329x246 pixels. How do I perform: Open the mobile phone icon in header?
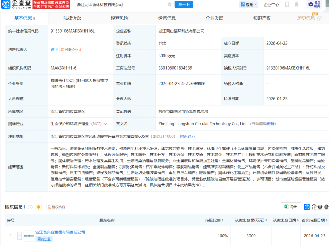tap(287, 4)
